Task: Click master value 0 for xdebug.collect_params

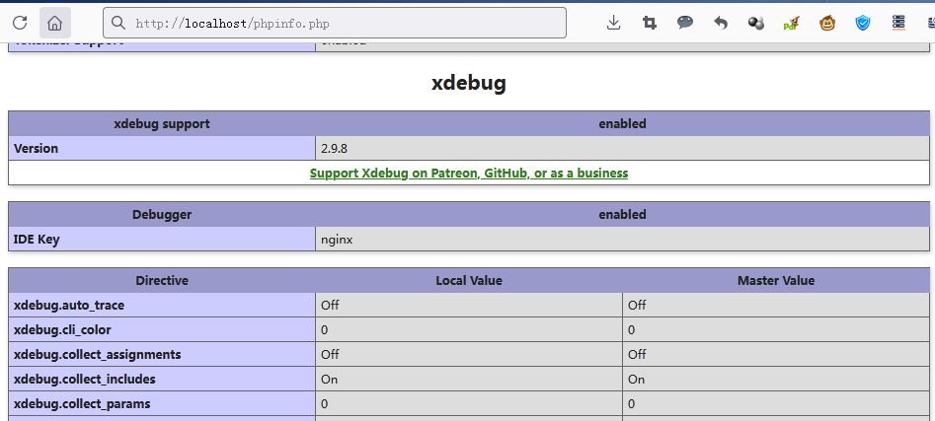Action: tap(632, 404)
